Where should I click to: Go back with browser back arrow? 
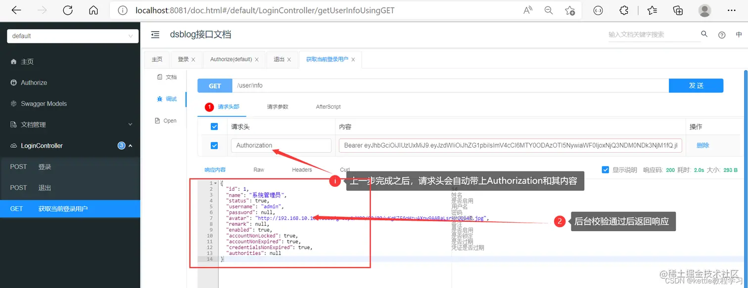click(x=16, y=10)
